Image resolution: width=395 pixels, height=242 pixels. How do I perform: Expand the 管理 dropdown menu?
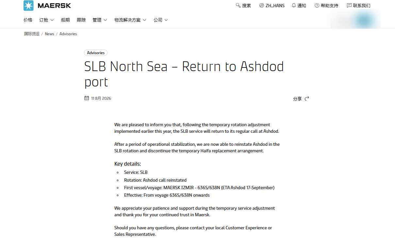pos(100,20)
